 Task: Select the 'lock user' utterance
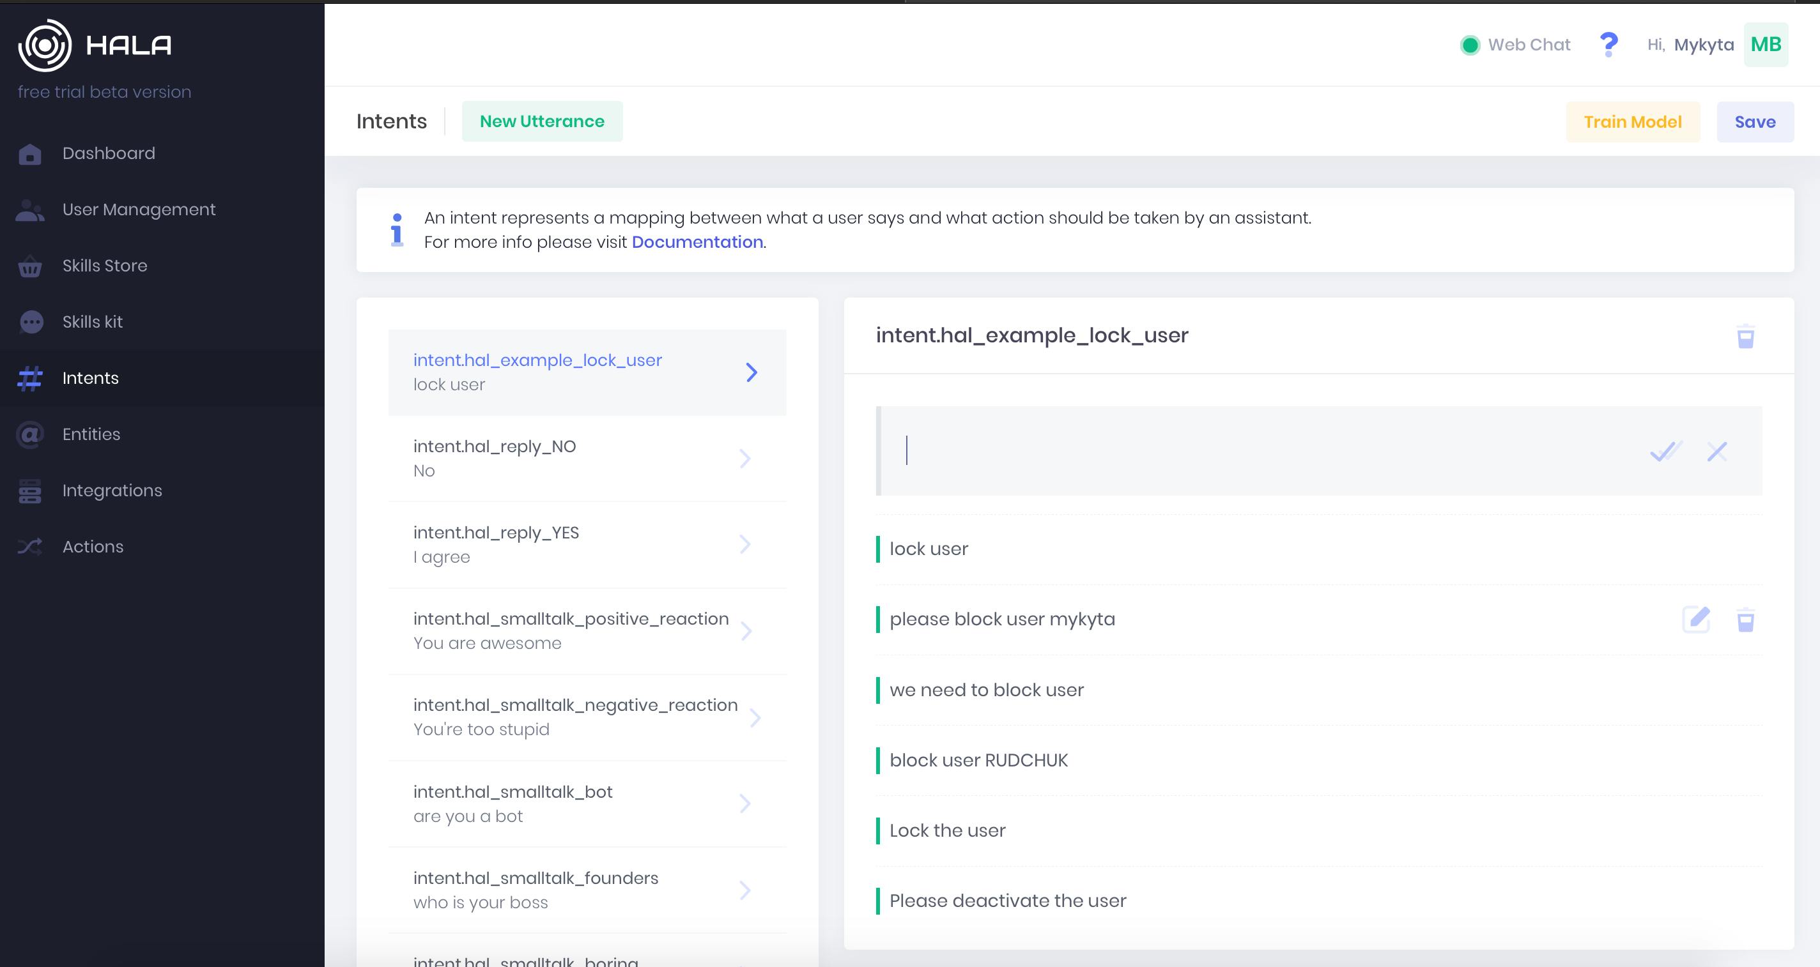point(929,549)
